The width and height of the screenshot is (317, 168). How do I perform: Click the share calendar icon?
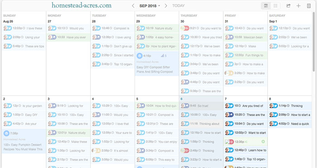pyautogui.click(x=288, y=6)
